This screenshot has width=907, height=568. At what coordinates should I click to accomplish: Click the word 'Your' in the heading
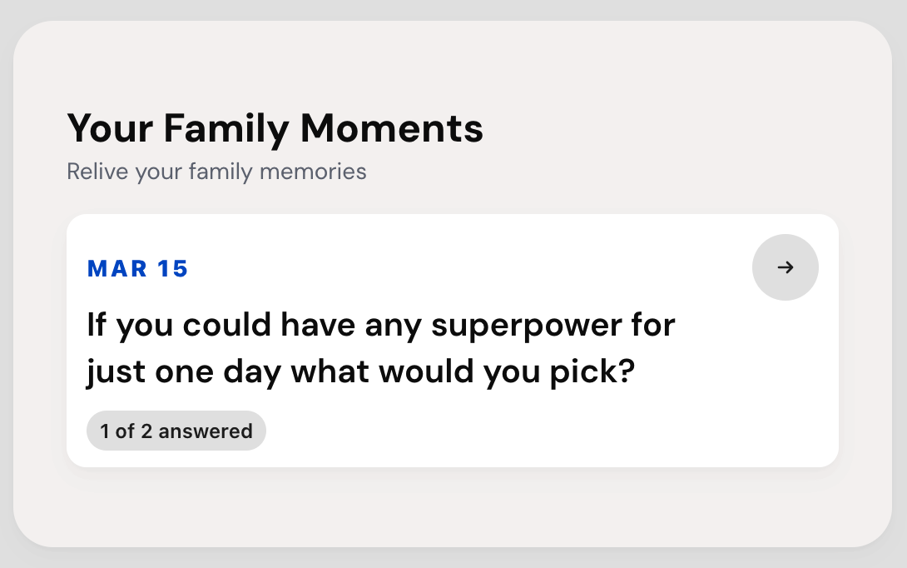pyautogui.click(x=110, y=128)
